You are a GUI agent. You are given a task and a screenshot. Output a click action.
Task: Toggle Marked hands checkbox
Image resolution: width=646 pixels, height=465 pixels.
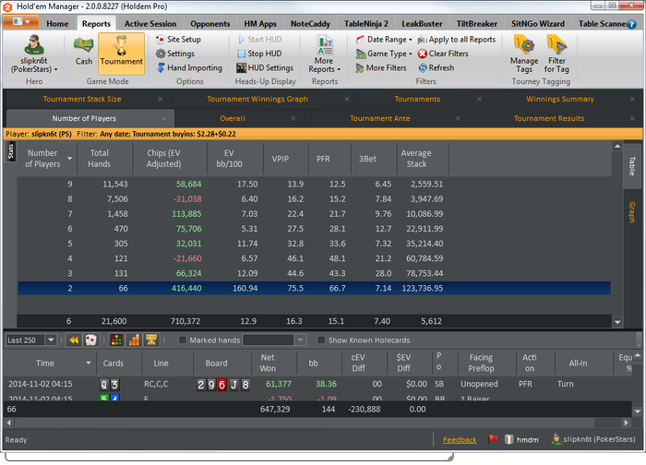[x=182, y=340]
